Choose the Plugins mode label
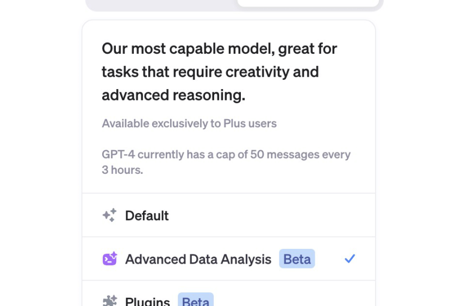This screenshot has height=306, width=473. pyautogui.click(x=147, y=301)
